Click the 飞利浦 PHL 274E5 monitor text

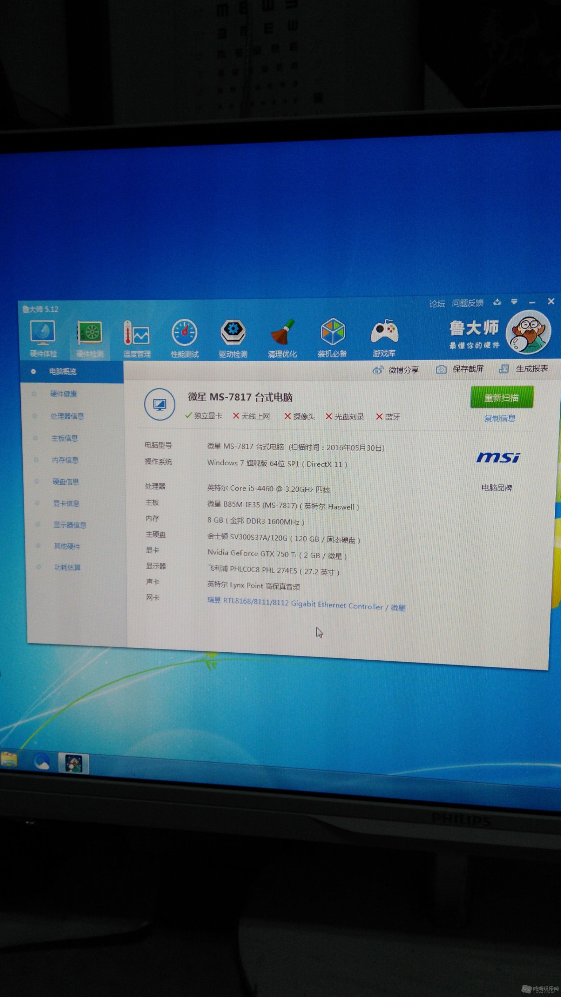point(273,570)
